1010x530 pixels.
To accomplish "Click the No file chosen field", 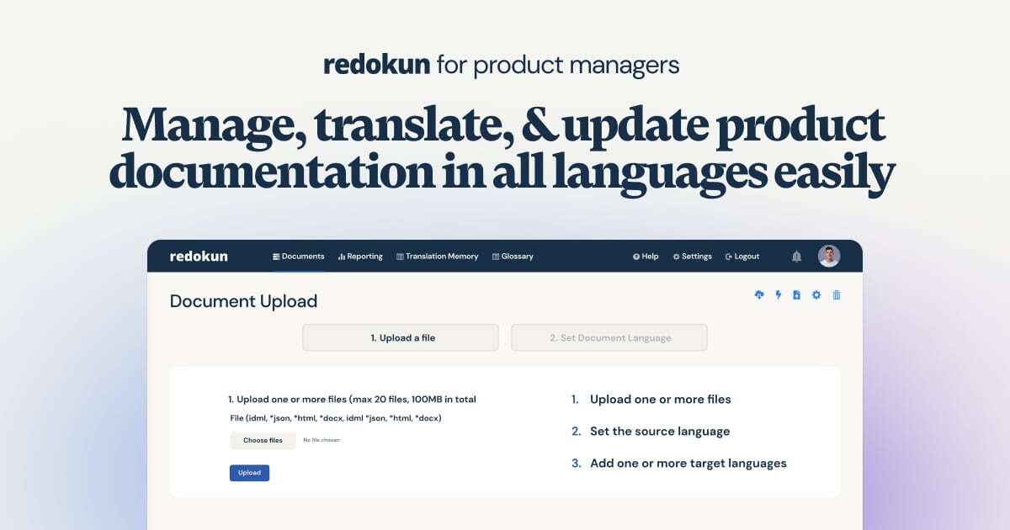I will [322, 440].
